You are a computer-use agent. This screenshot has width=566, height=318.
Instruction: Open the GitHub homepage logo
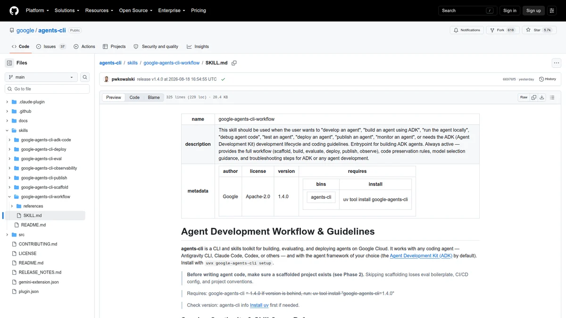(14, 10)
